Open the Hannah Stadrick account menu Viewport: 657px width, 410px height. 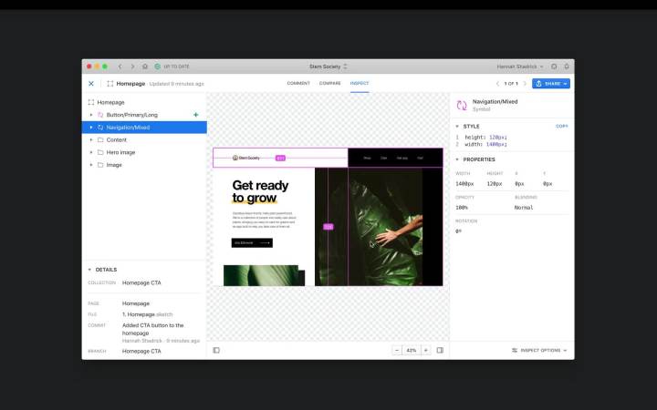click(x=519, y=67)
